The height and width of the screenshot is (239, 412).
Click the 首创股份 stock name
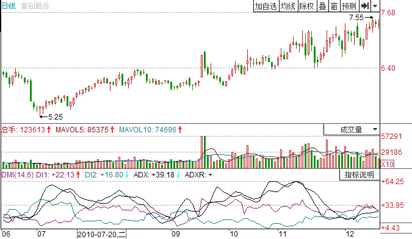tap(35, 5)
